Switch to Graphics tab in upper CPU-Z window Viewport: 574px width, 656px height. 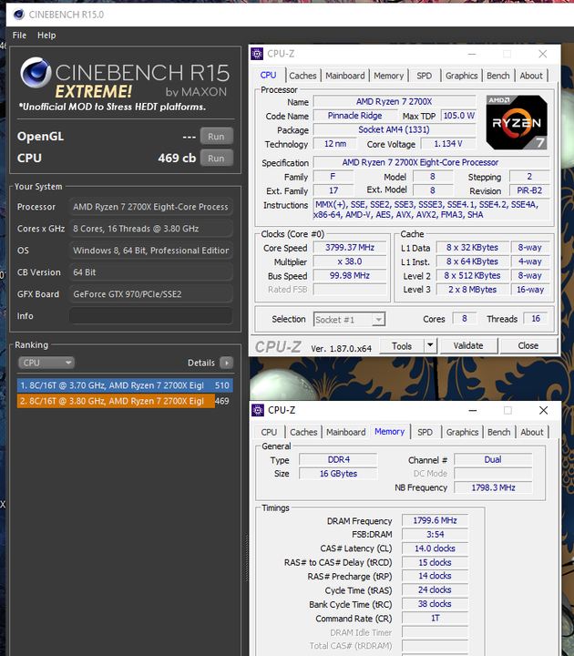[461, 76]
